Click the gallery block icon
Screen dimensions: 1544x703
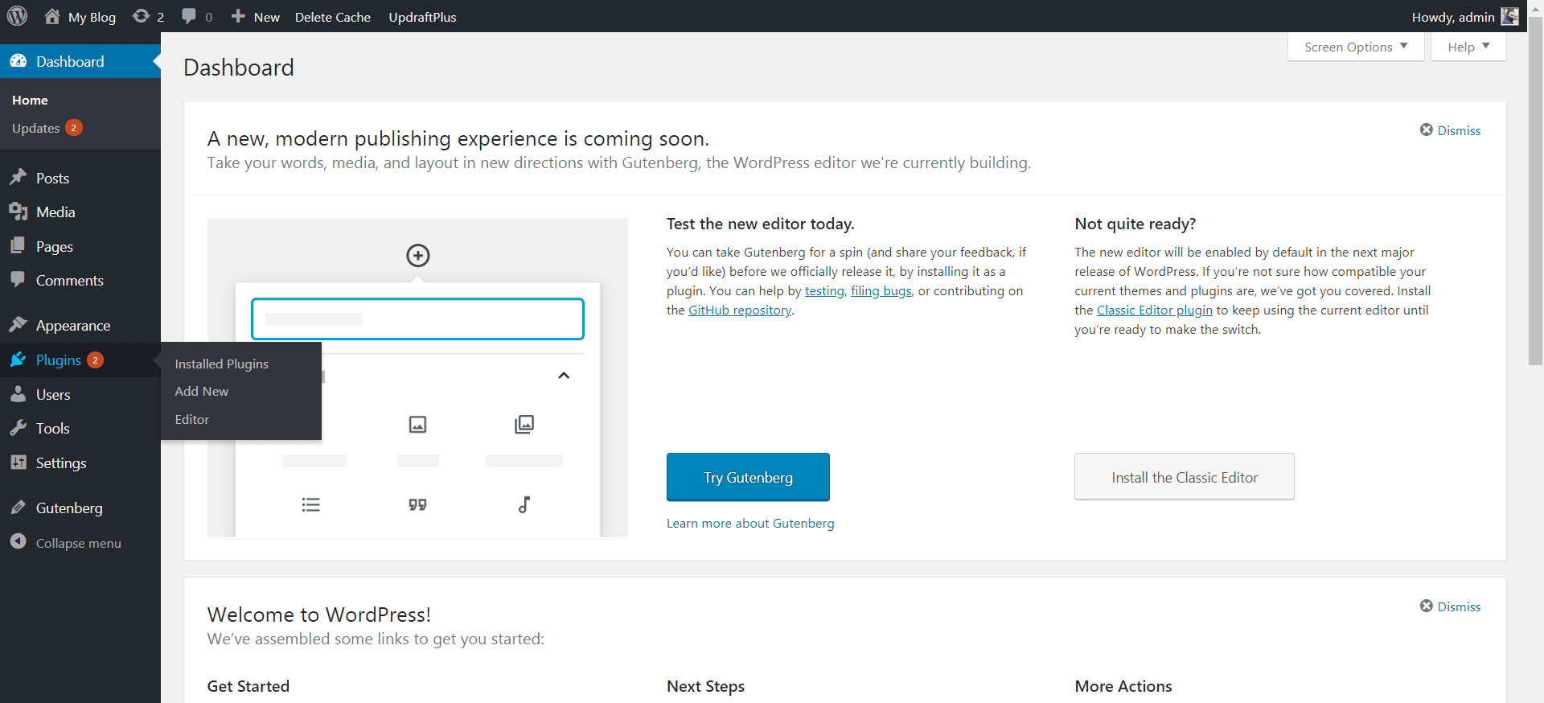tap(524, 424)
